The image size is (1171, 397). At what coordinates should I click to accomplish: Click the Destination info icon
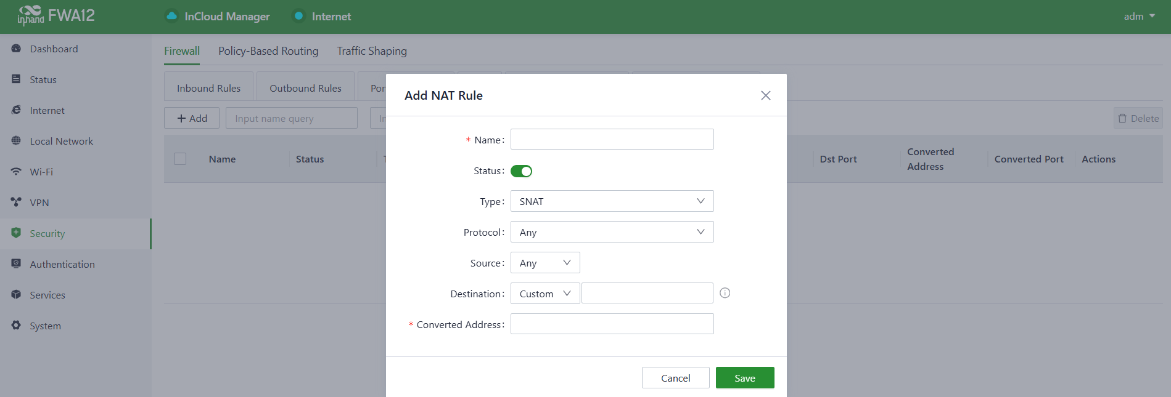(725, 293)
